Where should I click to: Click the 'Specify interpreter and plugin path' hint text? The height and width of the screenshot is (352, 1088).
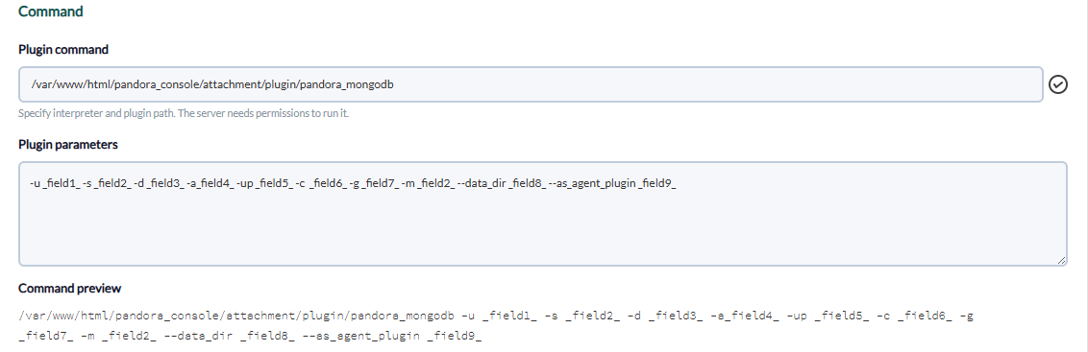[184, 113]
